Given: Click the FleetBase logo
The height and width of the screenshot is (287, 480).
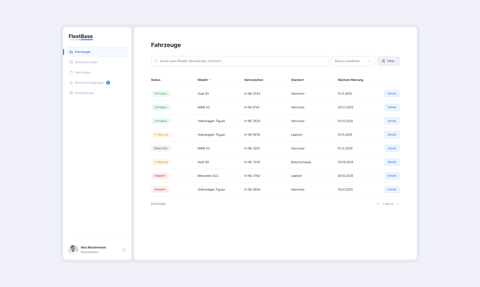Looking at the screenshot, I should (81, 37).
